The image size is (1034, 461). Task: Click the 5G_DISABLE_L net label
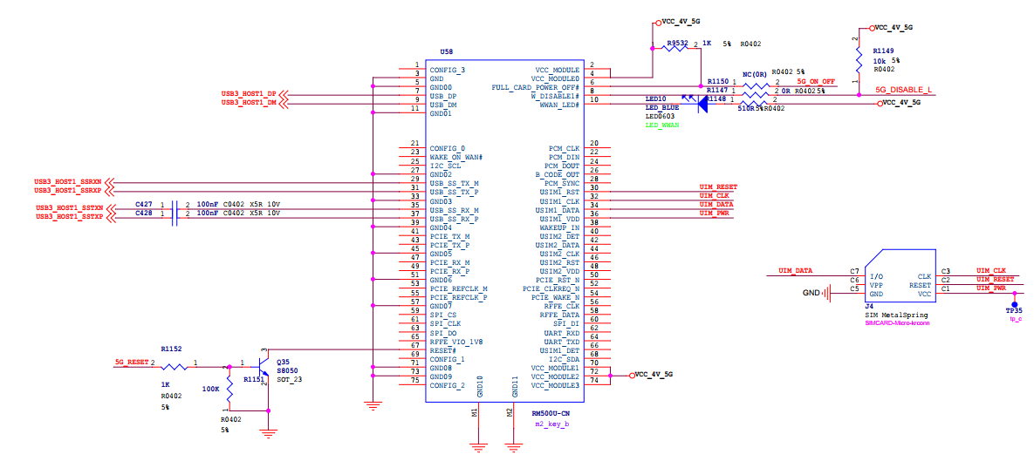click(x=903, y=91)
